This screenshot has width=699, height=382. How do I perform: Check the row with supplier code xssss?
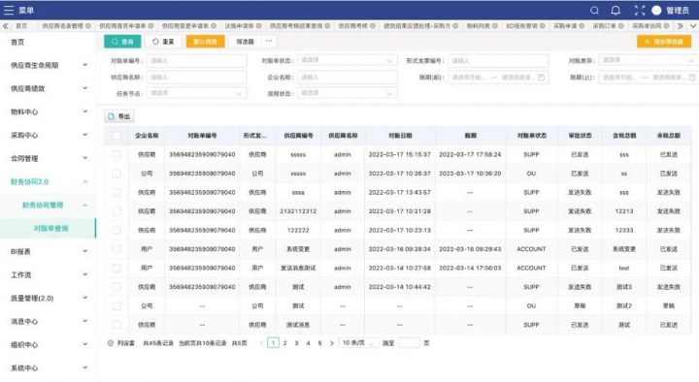[x=116, y=174]
